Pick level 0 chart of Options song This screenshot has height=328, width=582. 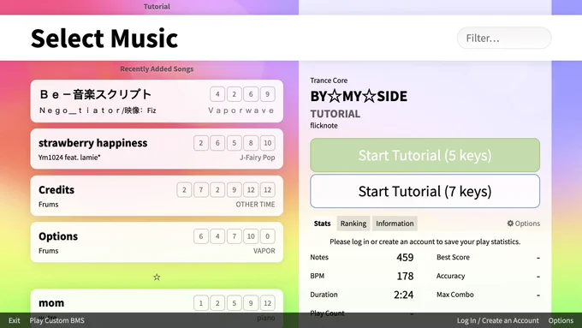point(268,236)
